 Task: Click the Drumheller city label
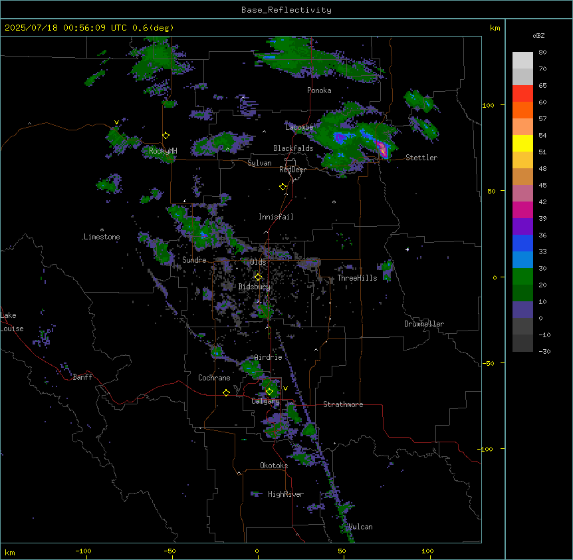pyautogui.click(x=424, y=324)
